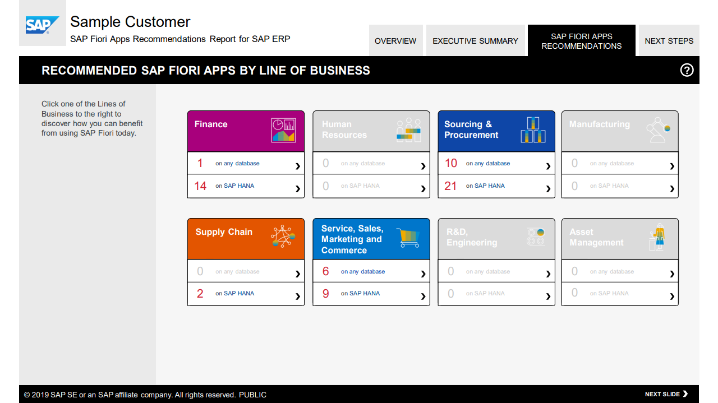Open the Finance line of business header
This screenshot has height=403, width=718.
coord(246,131)
